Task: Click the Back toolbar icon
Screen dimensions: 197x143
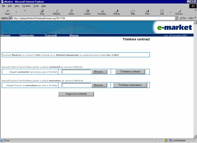Action: (8, 12)
